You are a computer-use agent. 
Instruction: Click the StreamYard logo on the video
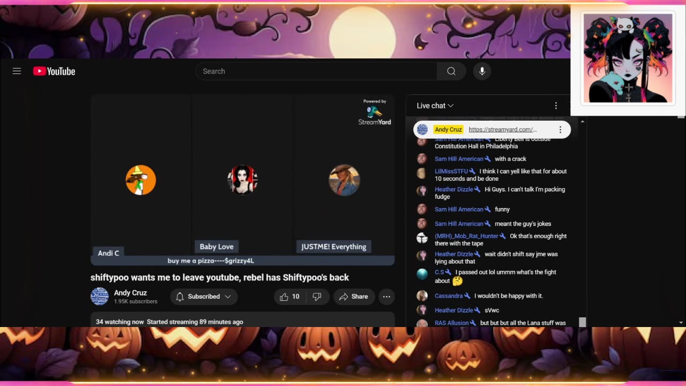375,113
